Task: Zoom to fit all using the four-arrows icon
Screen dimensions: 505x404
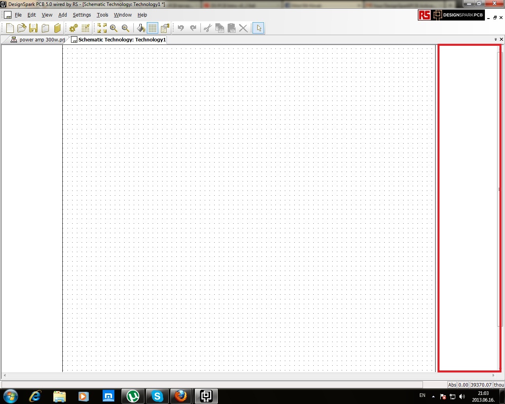Action: click(x=102, y=28)
